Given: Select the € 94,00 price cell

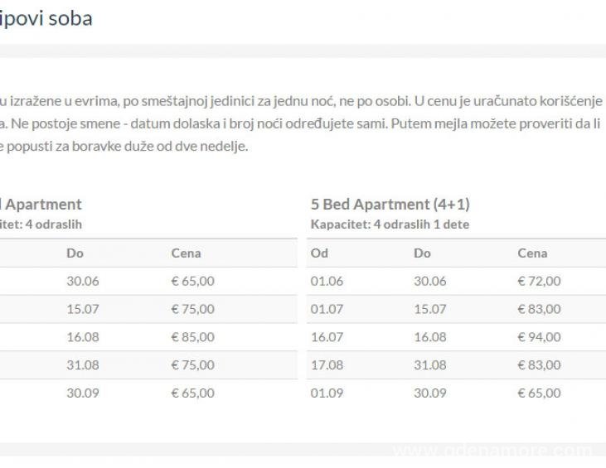Looking at the screenshot, I should [539, 337].
